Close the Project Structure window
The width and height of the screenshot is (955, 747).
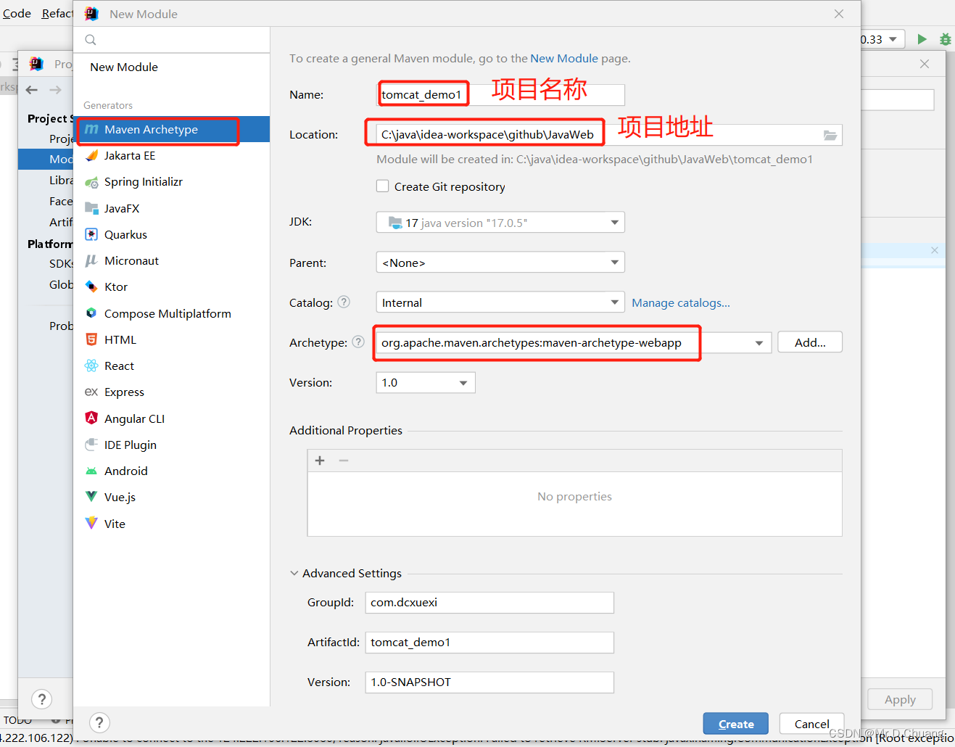coord(925,64)
